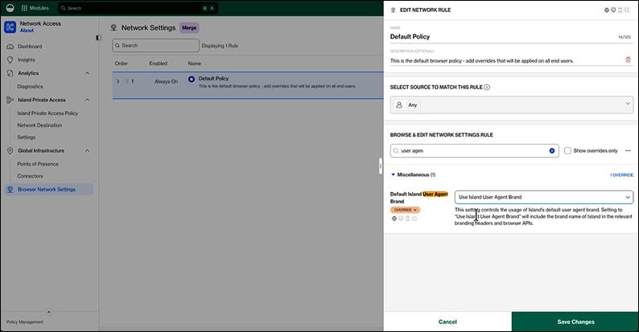Screen dimensions: 639x332
Task: Select the Default Policy radio indicator
Action: tap(192, 80)
